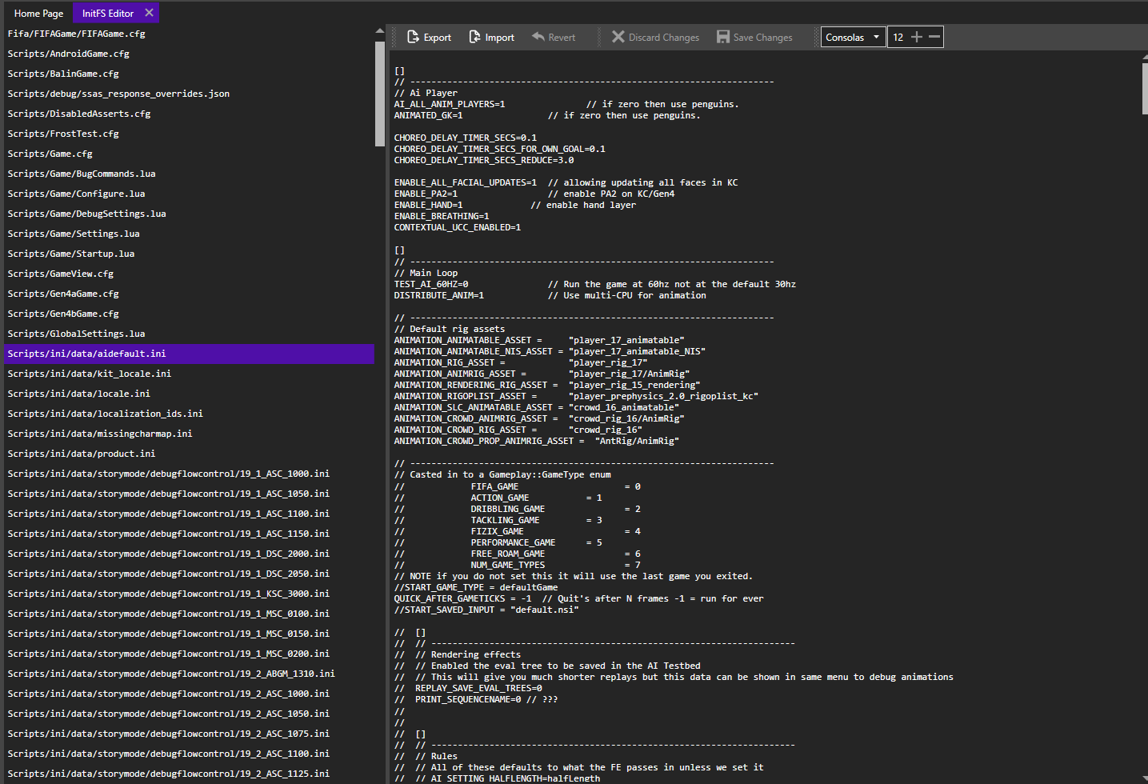This screenshot has width=1148, height=784.
Task: Select Scripts/ini/data/locale.ini from the list
Action: coord(79,393)
